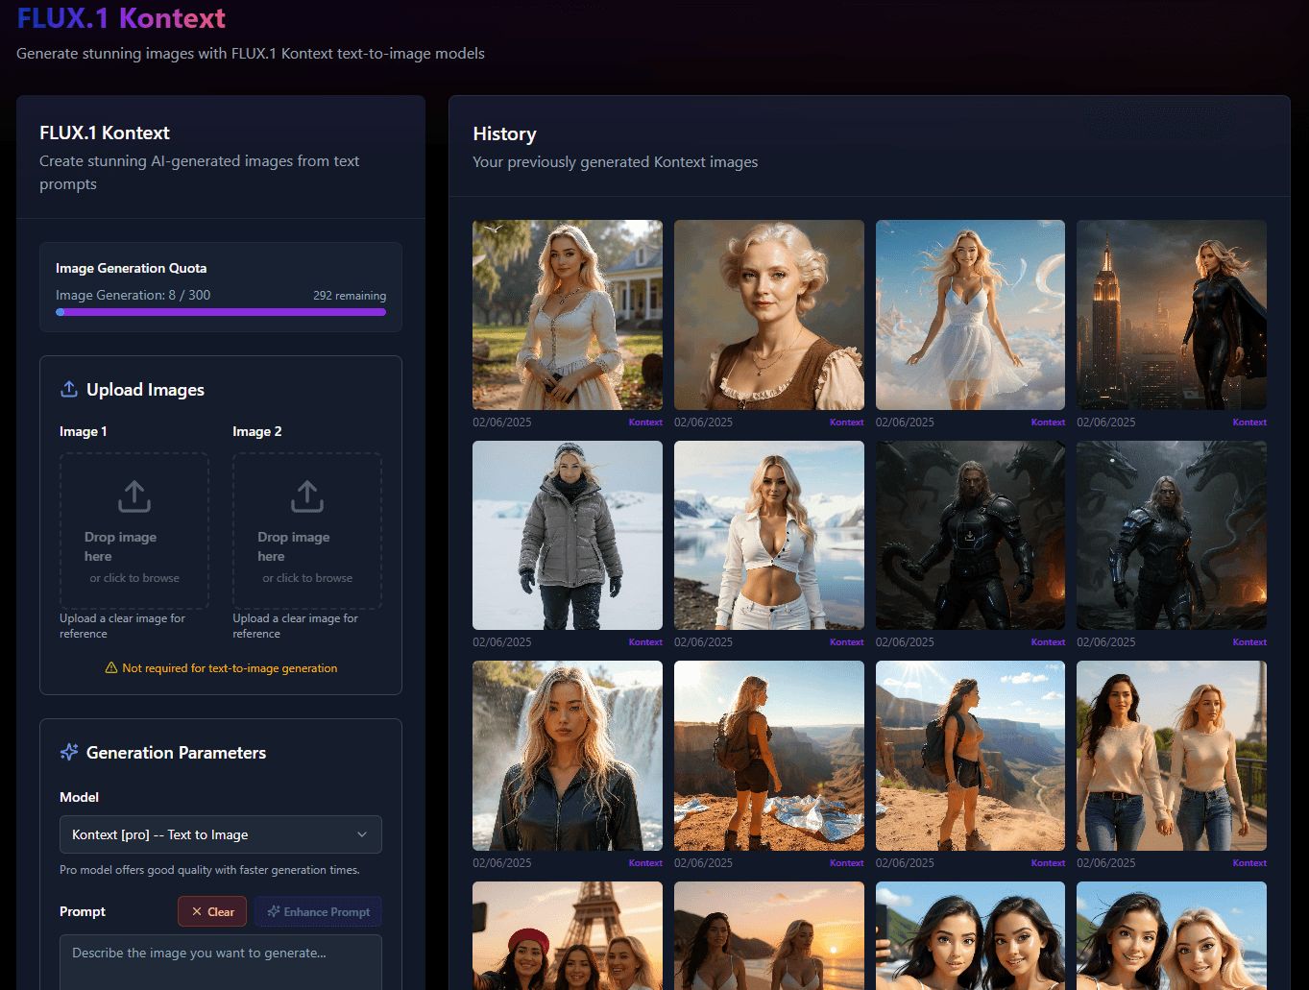Screen dimensions: 1309x990
Task: Click the upload icon in Image 2 dropzone
Action: click(x=307, y=496)
